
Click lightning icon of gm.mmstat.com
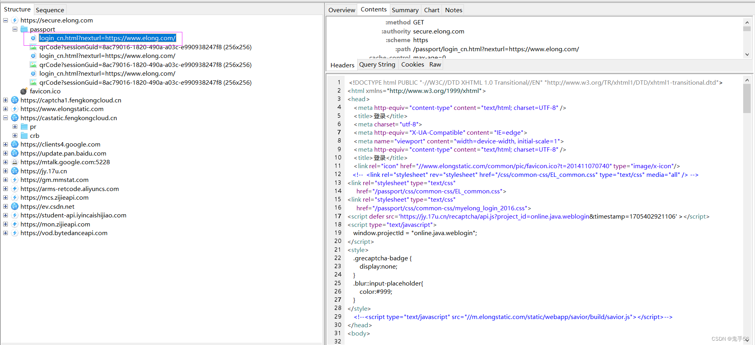pyautogui.click(x=15, y=180)
